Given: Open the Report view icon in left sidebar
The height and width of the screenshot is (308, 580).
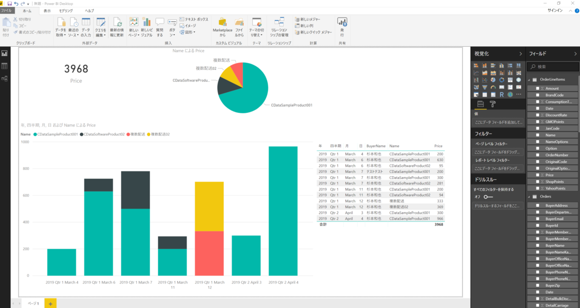Looking at the screenshot, I should (5, 54).
